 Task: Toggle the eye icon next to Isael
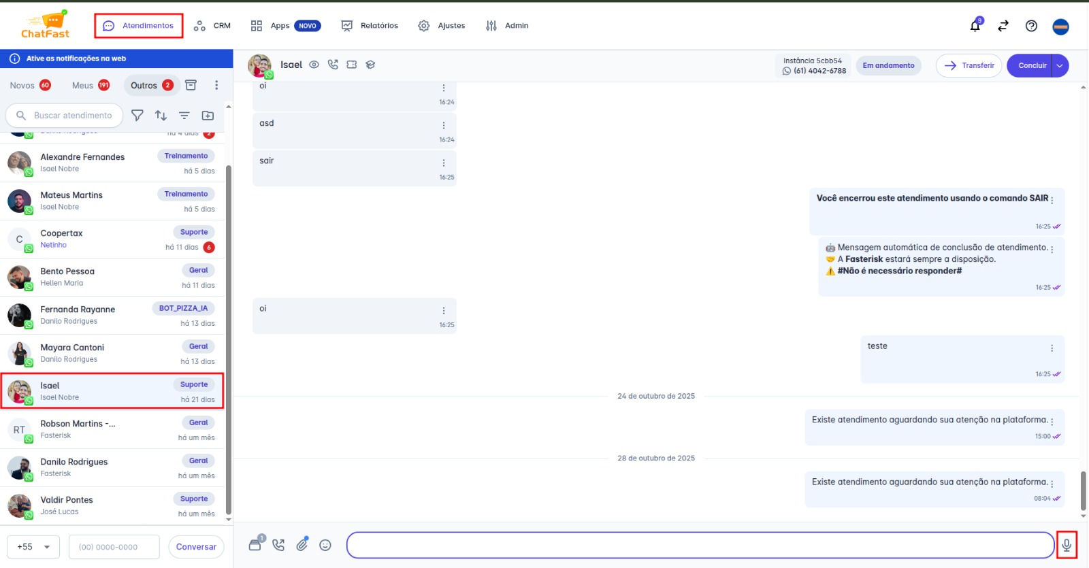coord(314,65)
